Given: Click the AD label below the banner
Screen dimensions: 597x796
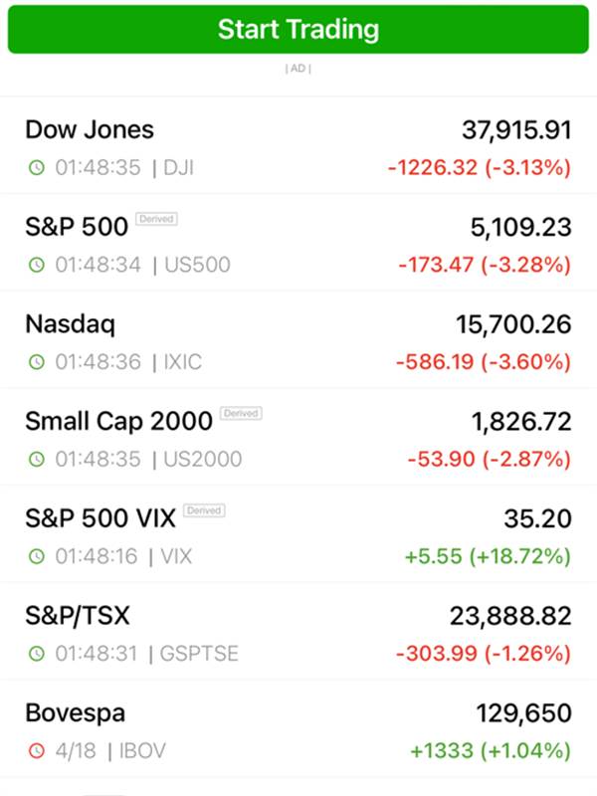Looking at the screenshot, I should [x=298, y=68].
